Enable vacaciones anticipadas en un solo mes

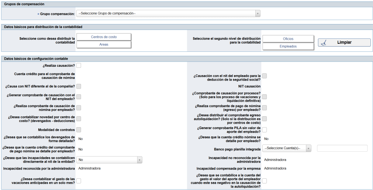[79, 181]
